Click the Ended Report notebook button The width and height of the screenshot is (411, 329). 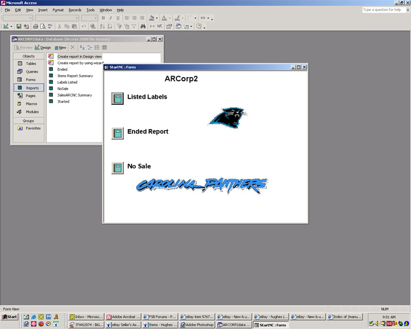coord(118,133)
